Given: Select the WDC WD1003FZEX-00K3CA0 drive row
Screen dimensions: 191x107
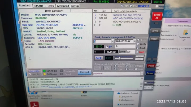Looking at the screenshot, I should pyautogui.click(x=121, y=18).
